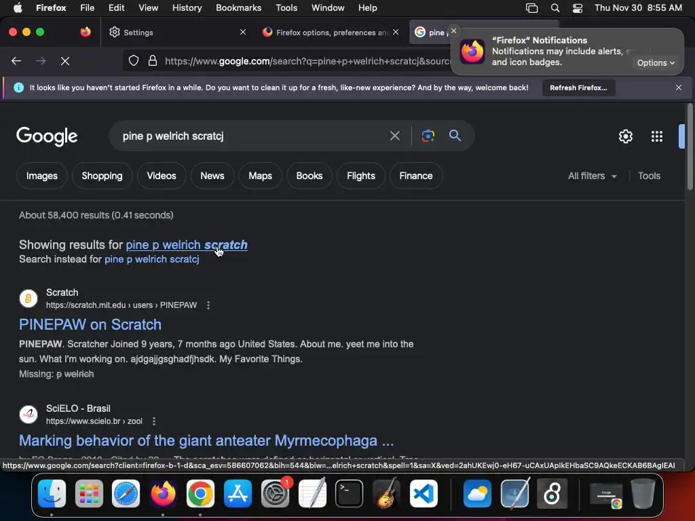Expand notification Options dropdown
The image size is (695, 521).
point(656,63)
